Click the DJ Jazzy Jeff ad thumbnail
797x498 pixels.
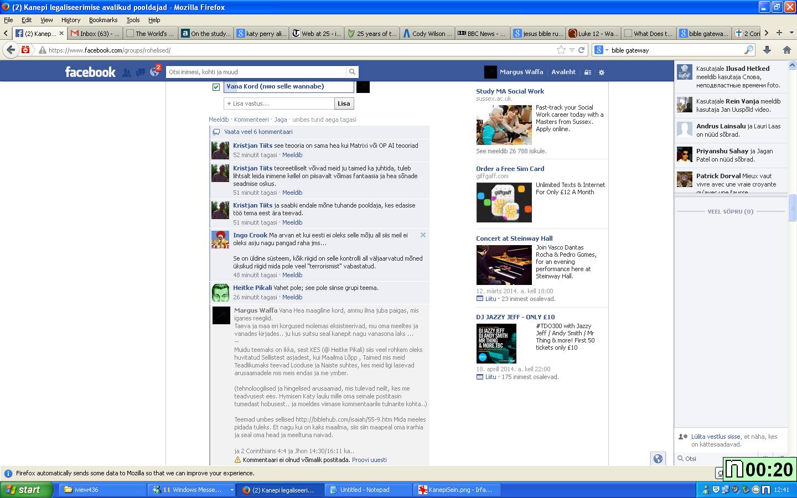click(496, 343)
